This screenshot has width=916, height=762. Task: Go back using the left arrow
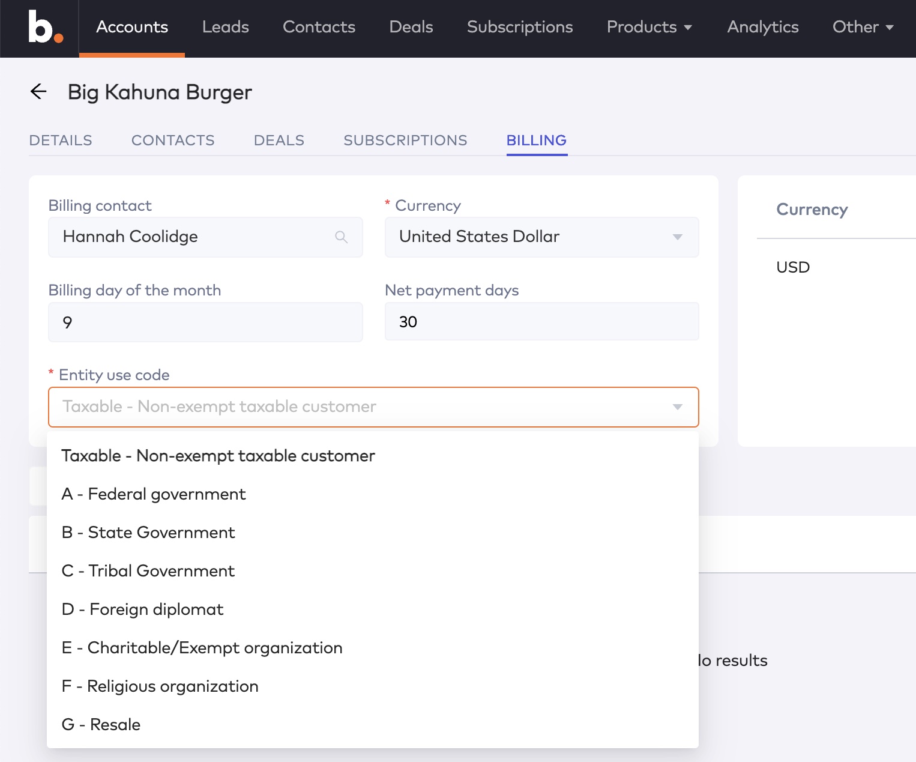38,91
